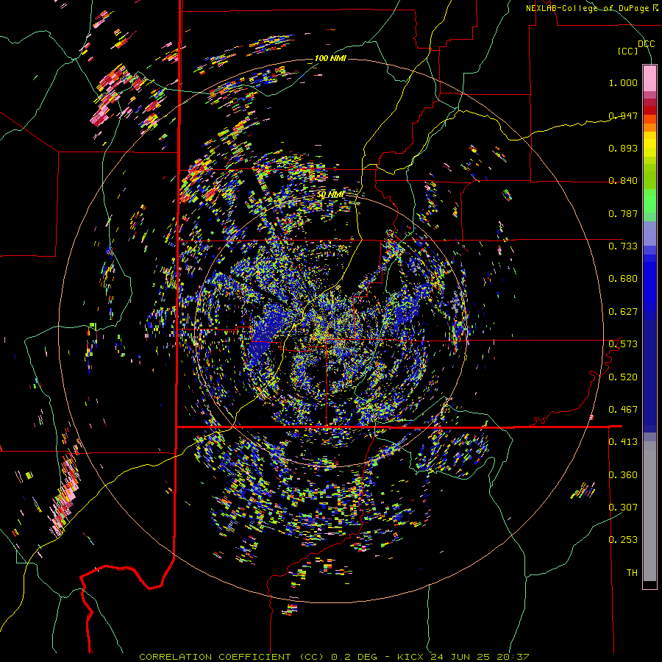Viewport: 662px width, 662px height.
Task: Click the KICX station identifier
Action: tap(412, 657)
